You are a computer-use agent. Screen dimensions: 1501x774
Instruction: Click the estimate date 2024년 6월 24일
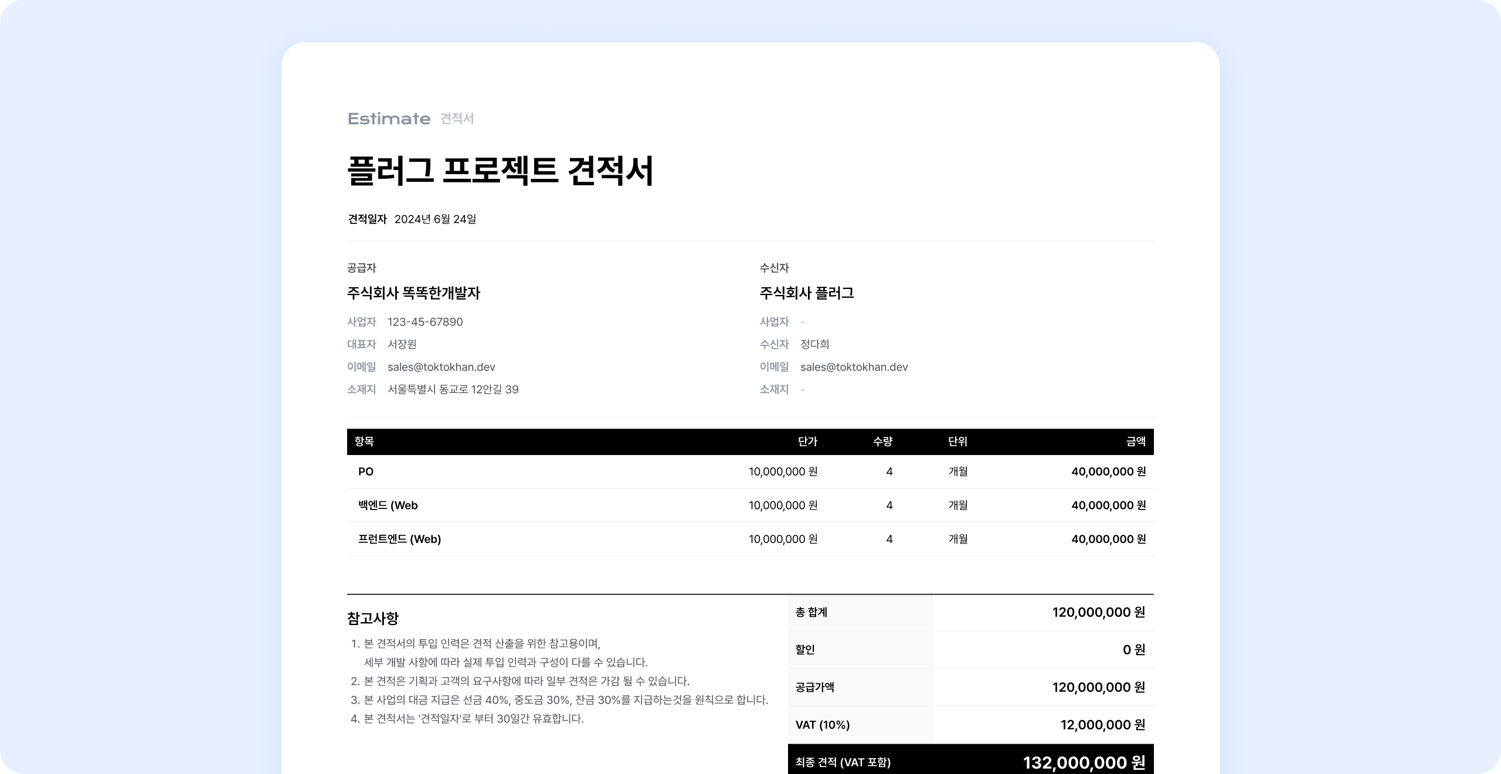tap(435, 219)
